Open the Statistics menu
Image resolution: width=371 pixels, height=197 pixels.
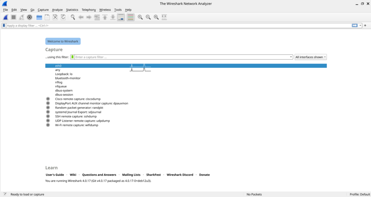click(x=72, y=10)
